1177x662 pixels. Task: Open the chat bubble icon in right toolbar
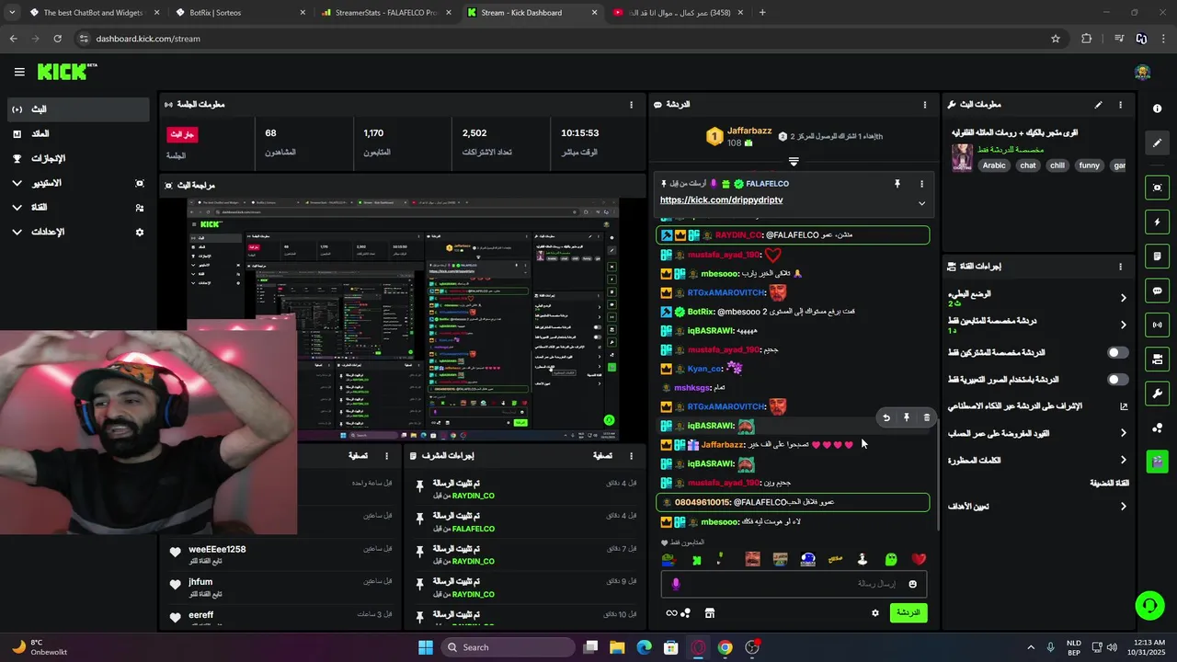(x=1157, y=291)
